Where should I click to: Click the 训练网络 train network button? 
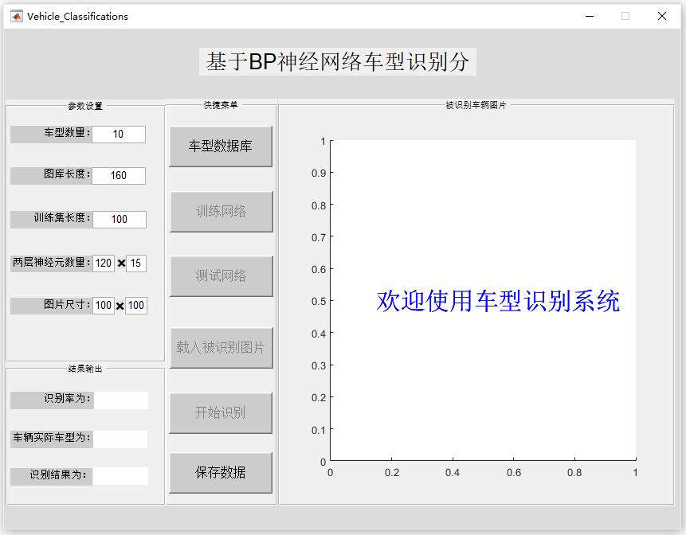point(221,212)
